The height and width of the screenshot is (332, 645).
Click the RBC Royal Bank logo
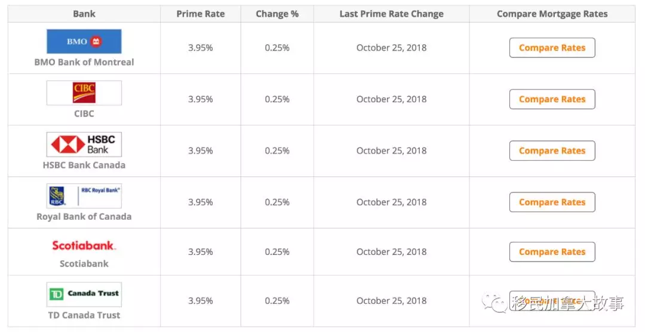tap(84, 196)
